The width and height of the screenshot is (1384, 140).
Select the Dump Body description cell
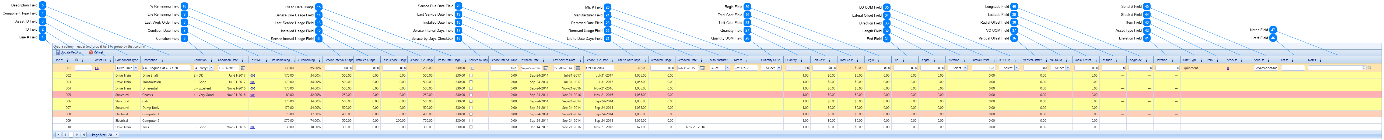pyautogui.click(x=151, y=108)
